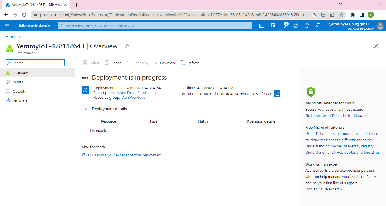Viewport: 386px width, 206px height.
Task: Bookmark this page with the star icon
Action: (x=341, y=15)
